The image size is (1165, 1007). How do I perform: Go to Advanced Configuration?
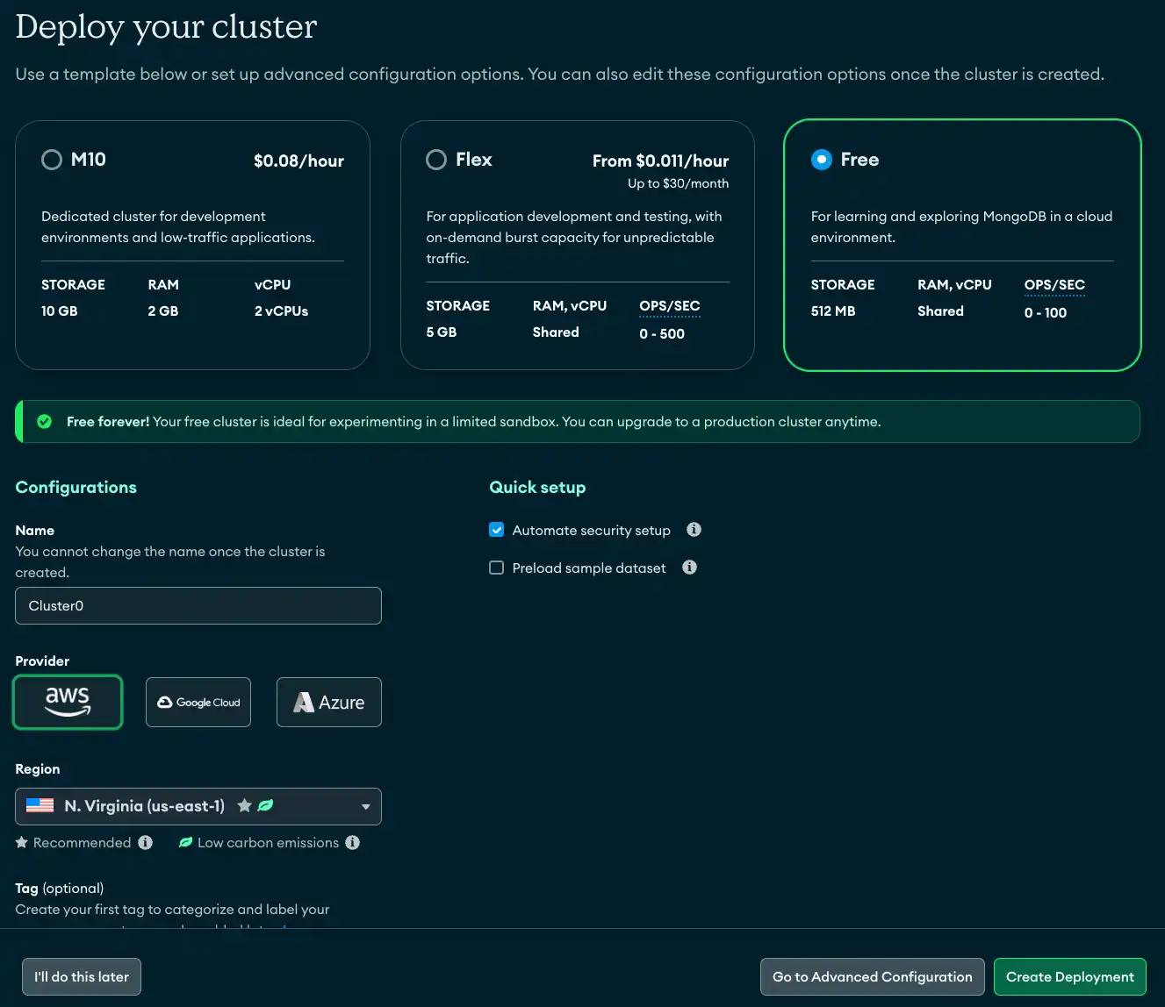(x=872, y=976)
